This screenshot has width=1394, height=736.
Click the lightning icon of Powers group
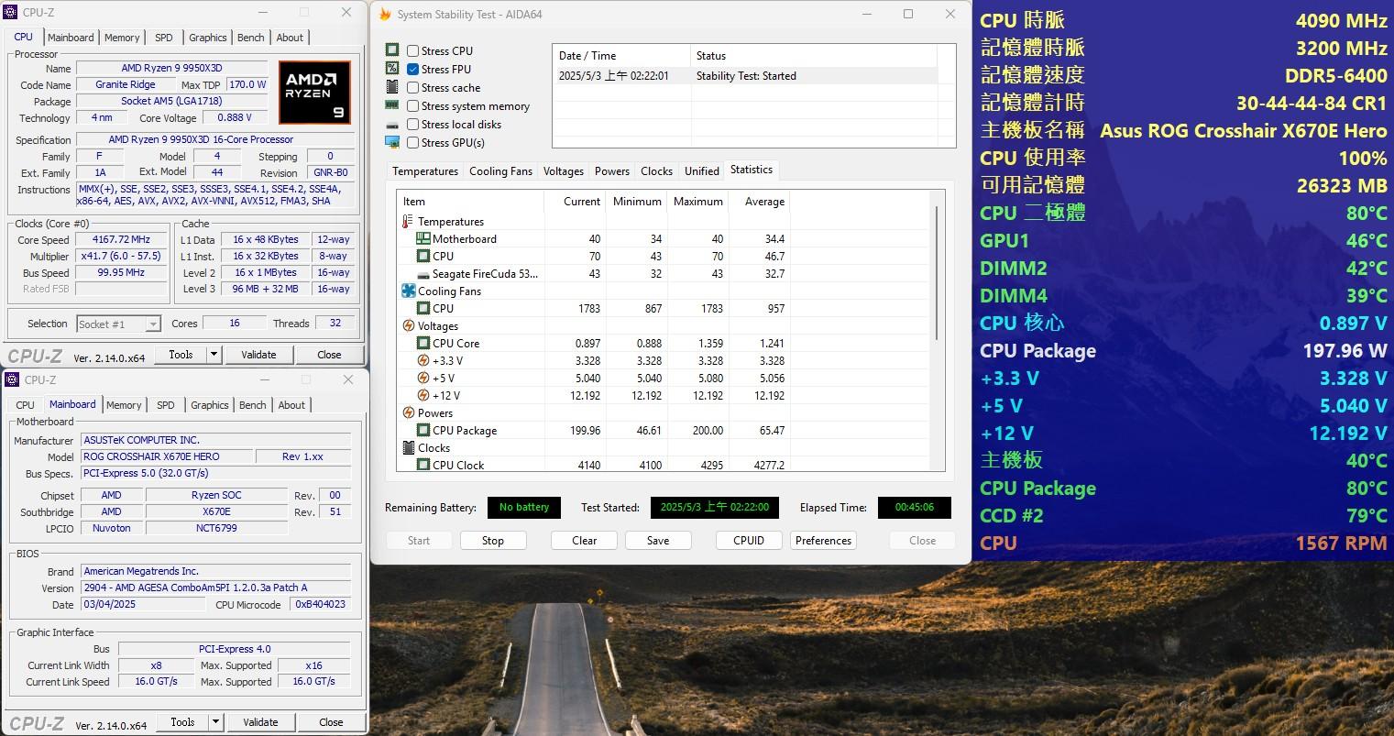[x=408, y=413]
